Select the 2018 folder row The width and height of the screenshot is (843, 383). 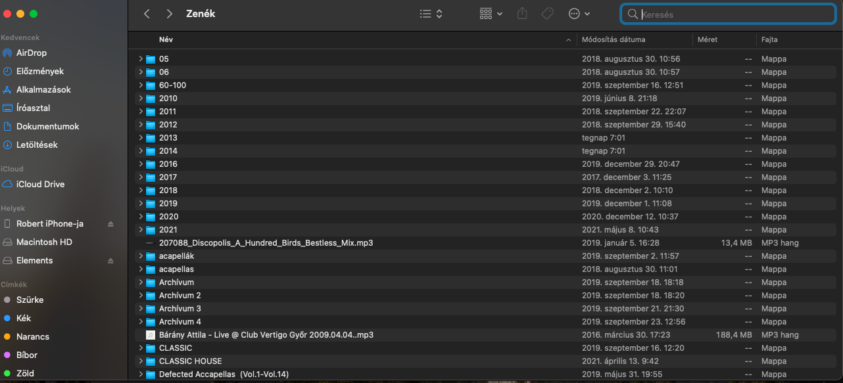[x=485, y=191]
